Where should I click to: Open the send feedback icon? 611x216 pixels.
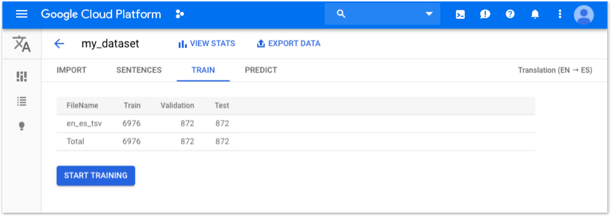pos(485,14)
